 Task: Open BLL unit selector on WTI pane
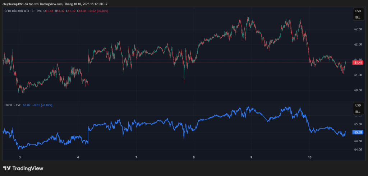(x=358, y=17)
